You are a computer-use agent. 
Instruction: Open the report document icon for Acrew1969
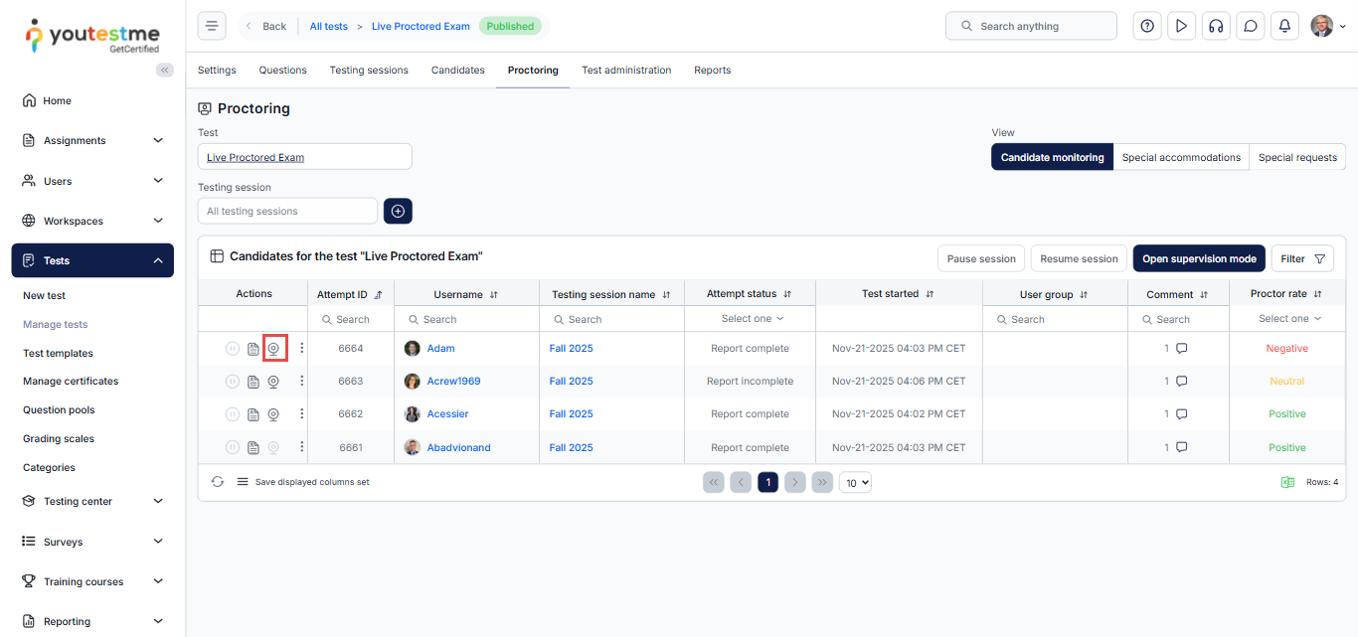point(254,382)
